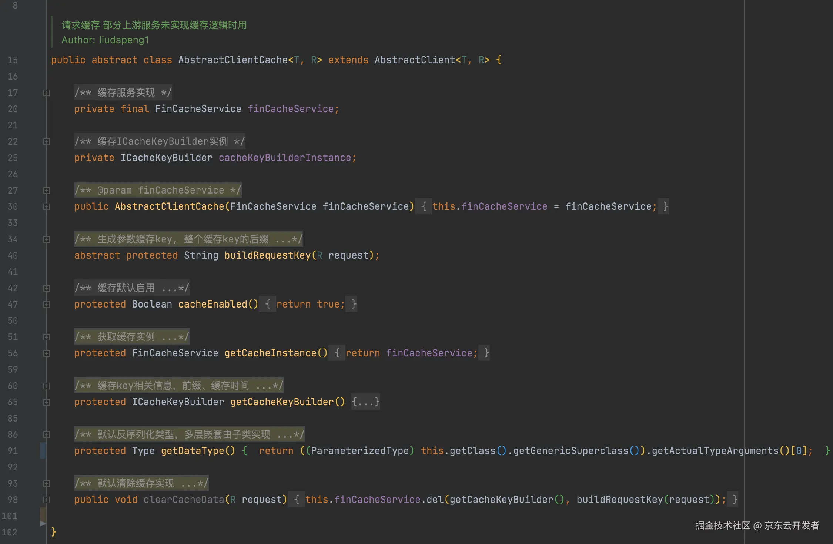Click fold icon next to line 34
This screenshot has height=544, width=833.
47,239
